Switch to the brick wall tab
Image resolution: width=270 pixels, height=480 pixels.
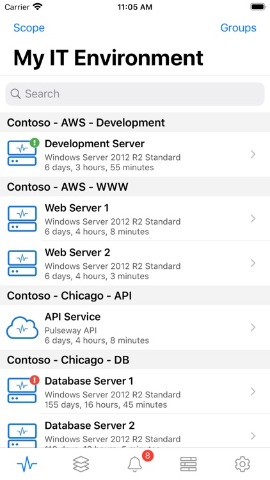(x=188, y=464)
